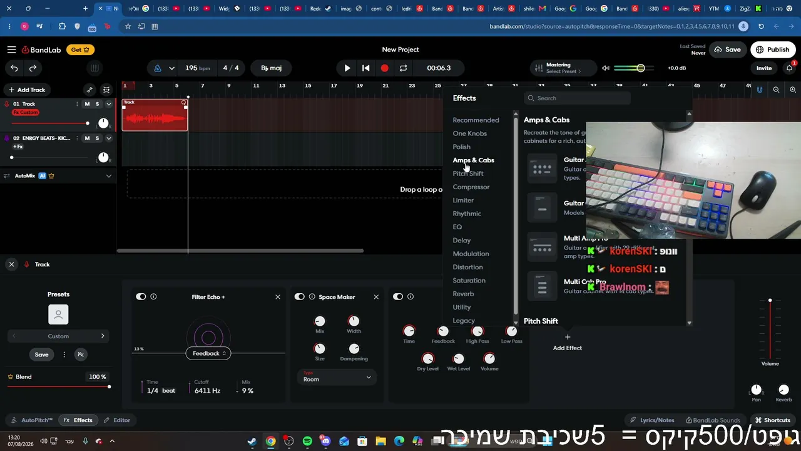Remove the Filter Echo + effect
The width and height of the screenshot is (801, 451).
tap(278, 297)
